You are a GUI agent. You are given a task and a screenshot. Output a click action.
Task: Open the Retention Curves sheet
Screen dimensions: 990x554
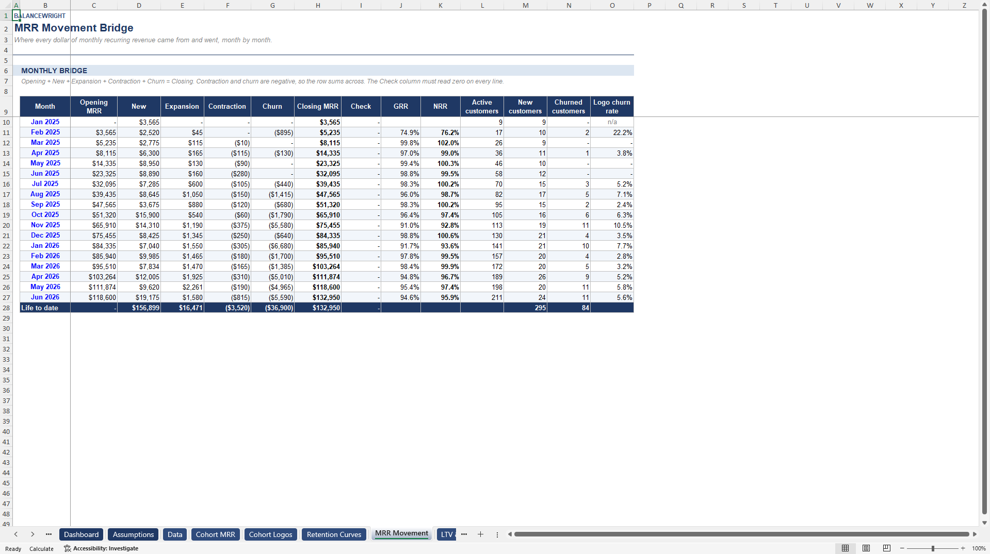click(x=334, y=534)
